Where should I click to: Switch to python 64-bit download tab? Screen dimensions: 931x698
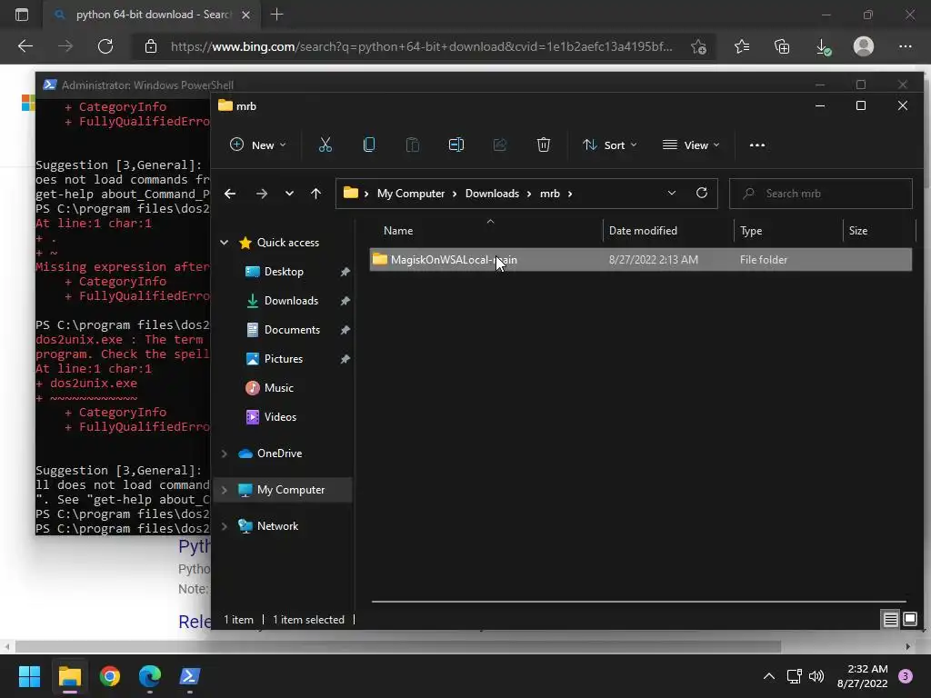(152, 15)
